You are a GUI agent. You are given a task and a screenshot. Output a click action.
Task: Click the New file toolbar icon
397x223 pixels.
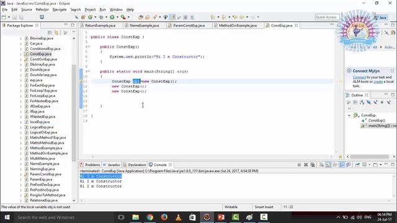point(4,17)
